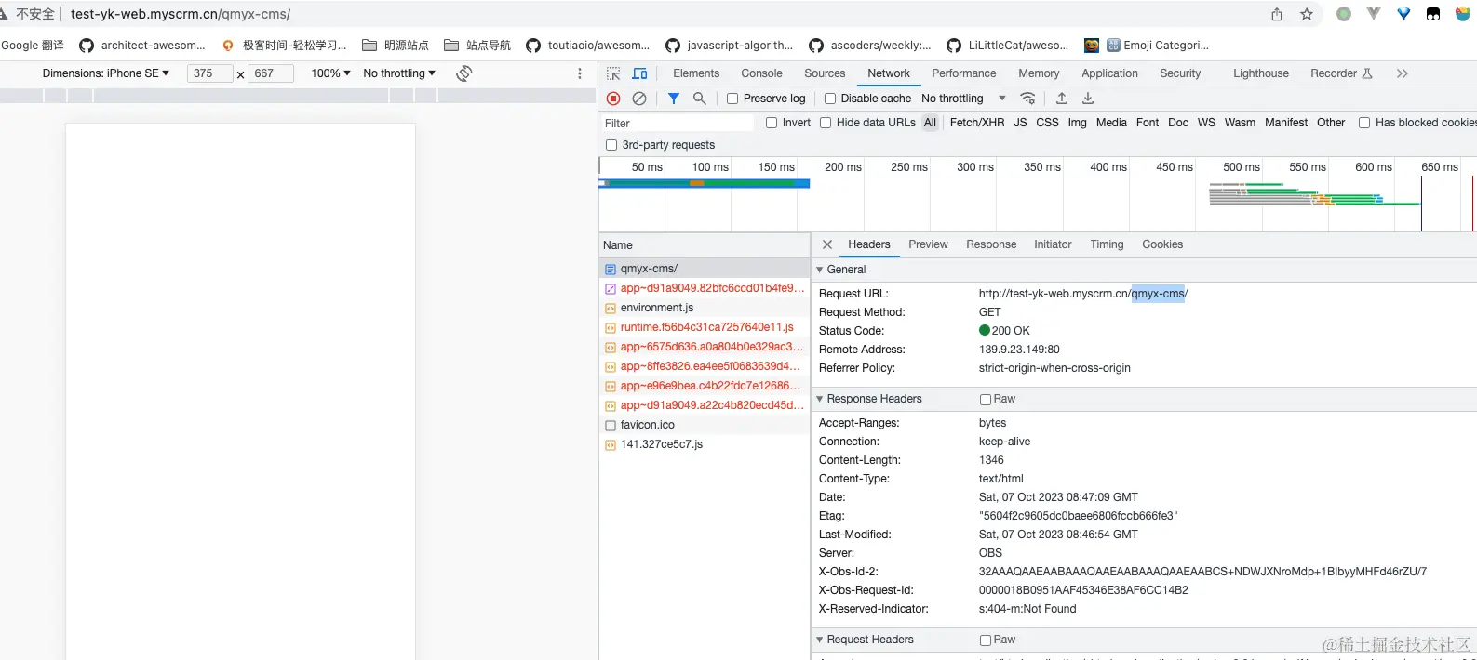Bookmark this page with the star
This screenshot has height=660, width=1477.
[1307, 14]
